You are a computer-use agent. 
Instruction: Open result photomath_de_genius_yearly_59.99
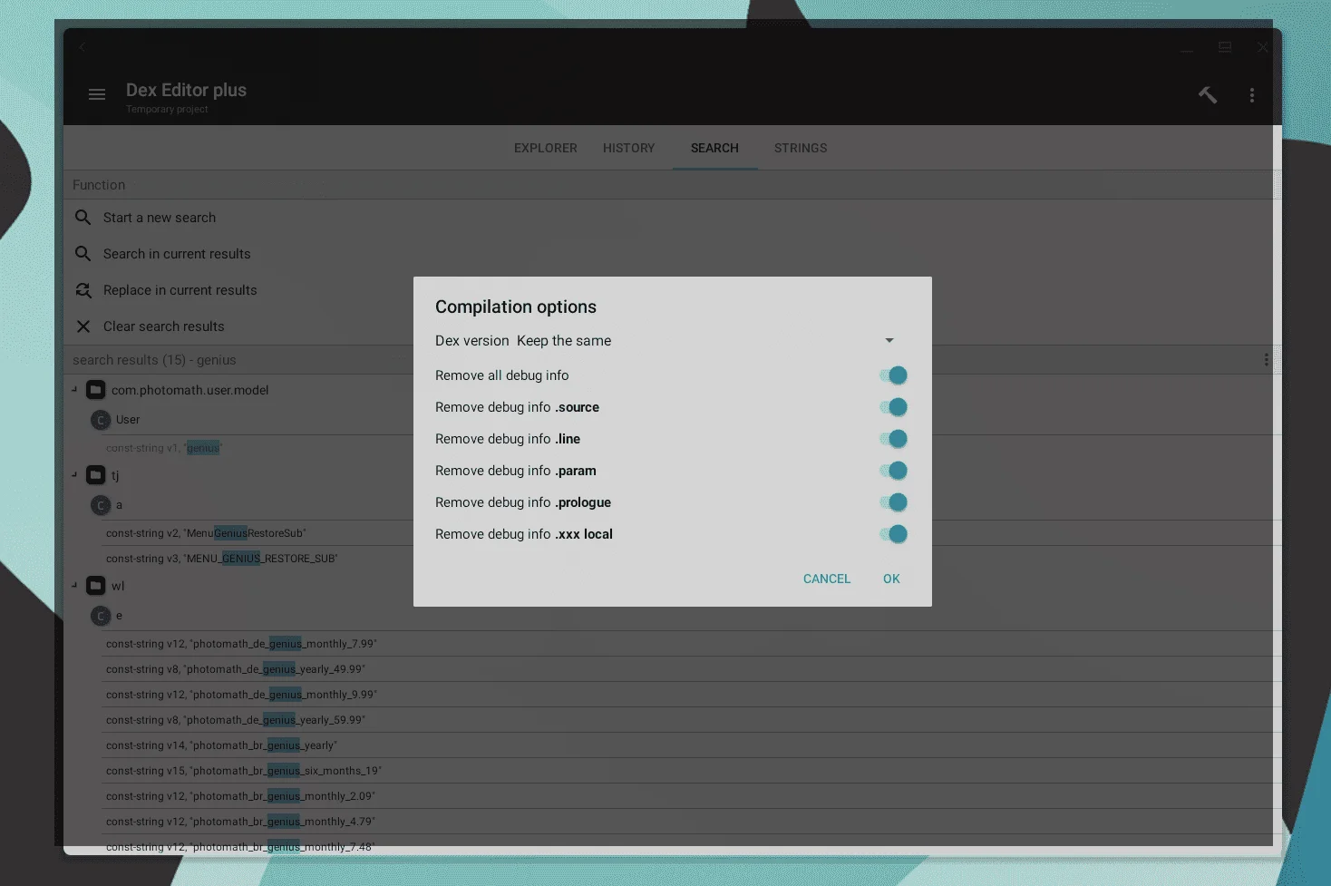[236, 720]
